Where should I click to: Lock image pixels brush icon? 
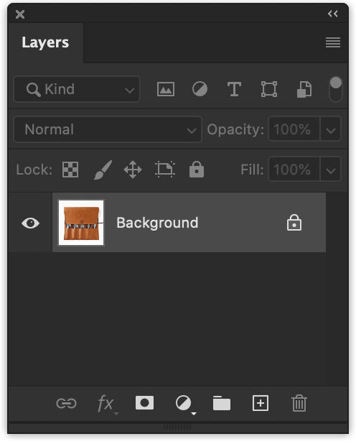pyautogui.click(x=103, y=170)
